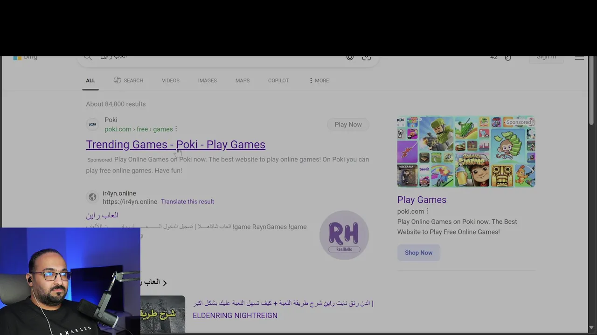Image resolution: width=597 pixels, height=335 pixels.
Task: Click the rewards points number 42
Action: point(493,58)
